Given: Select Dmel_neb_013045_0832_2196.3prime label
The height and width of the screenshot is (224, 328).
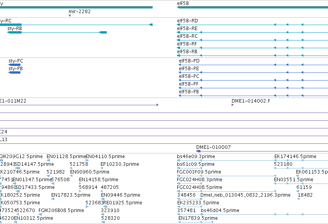Looking at the screenshot, I should [246, 195].
